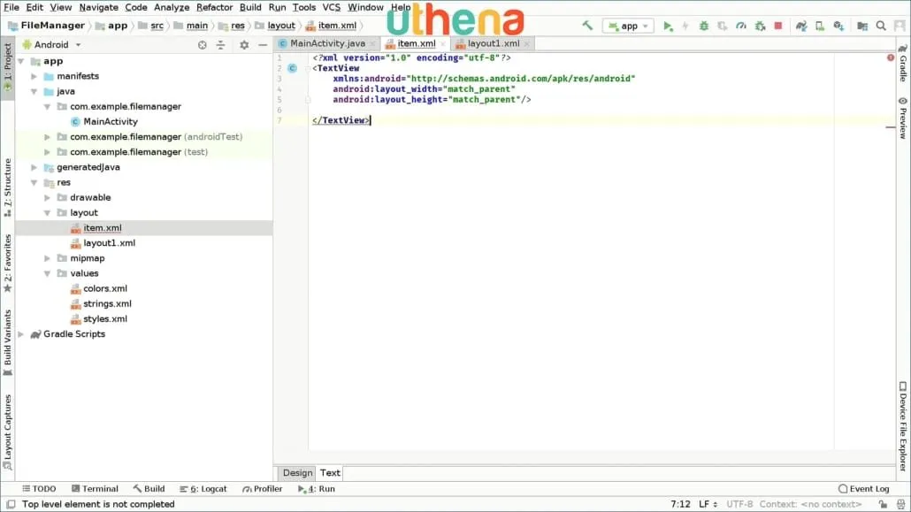Open the Logcat tool window
The width and height of the screenshot is (911, 512).
(x=203, y=489)
